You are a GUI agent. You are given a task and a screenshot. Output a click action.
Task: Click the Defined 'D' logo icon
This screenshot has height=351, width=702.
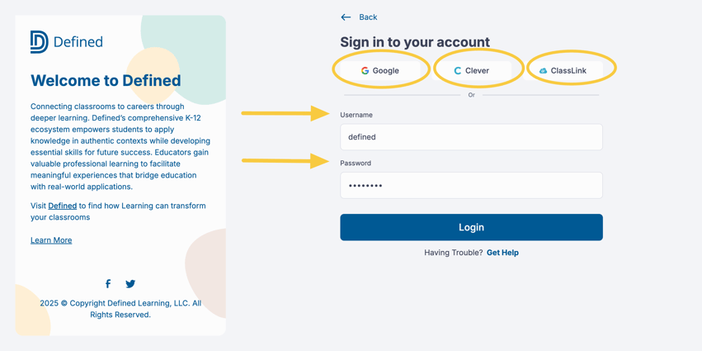pos(39,41)
